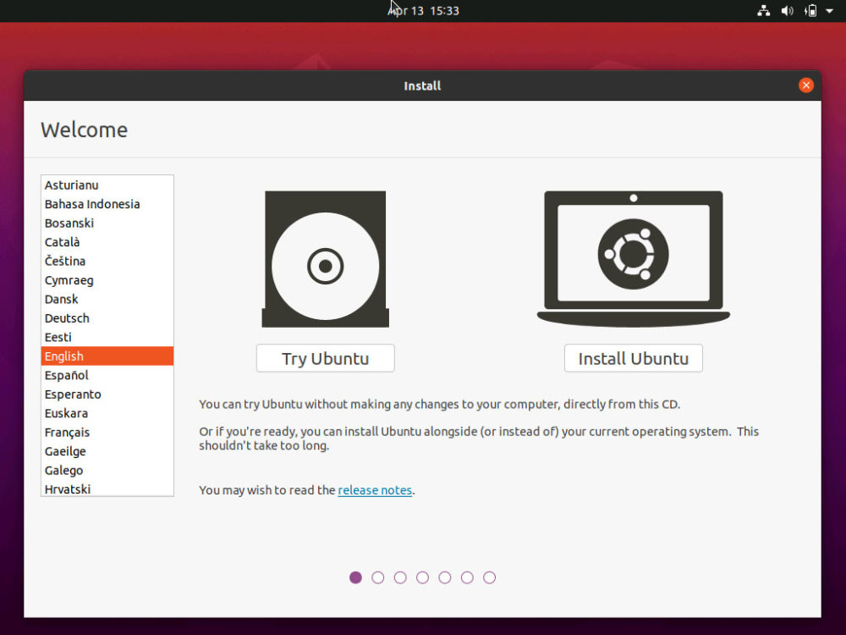Image resolution: width=846 pixels, height=635 pixels.
Task: Select Galego language
Action: [x=107, y=470]
